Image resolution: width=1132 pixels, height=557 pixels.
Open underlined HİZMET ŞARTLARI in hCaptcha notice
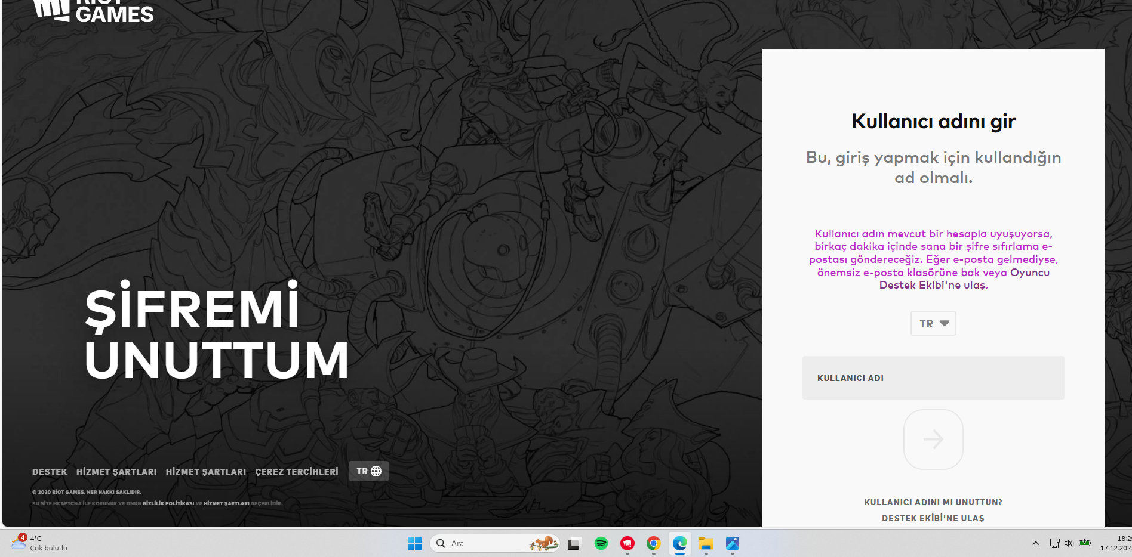click(x=227, y=503)
